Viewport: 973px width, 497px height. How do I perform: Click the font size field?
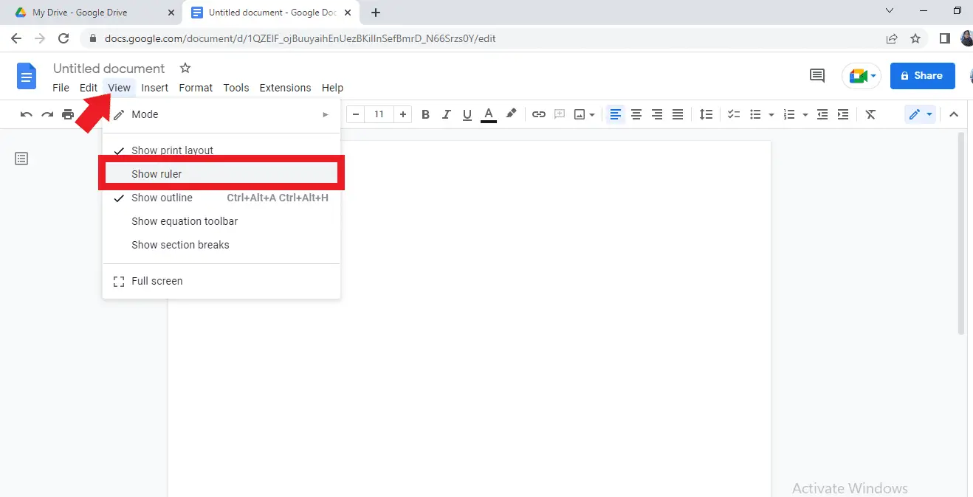tap(379, 114)
